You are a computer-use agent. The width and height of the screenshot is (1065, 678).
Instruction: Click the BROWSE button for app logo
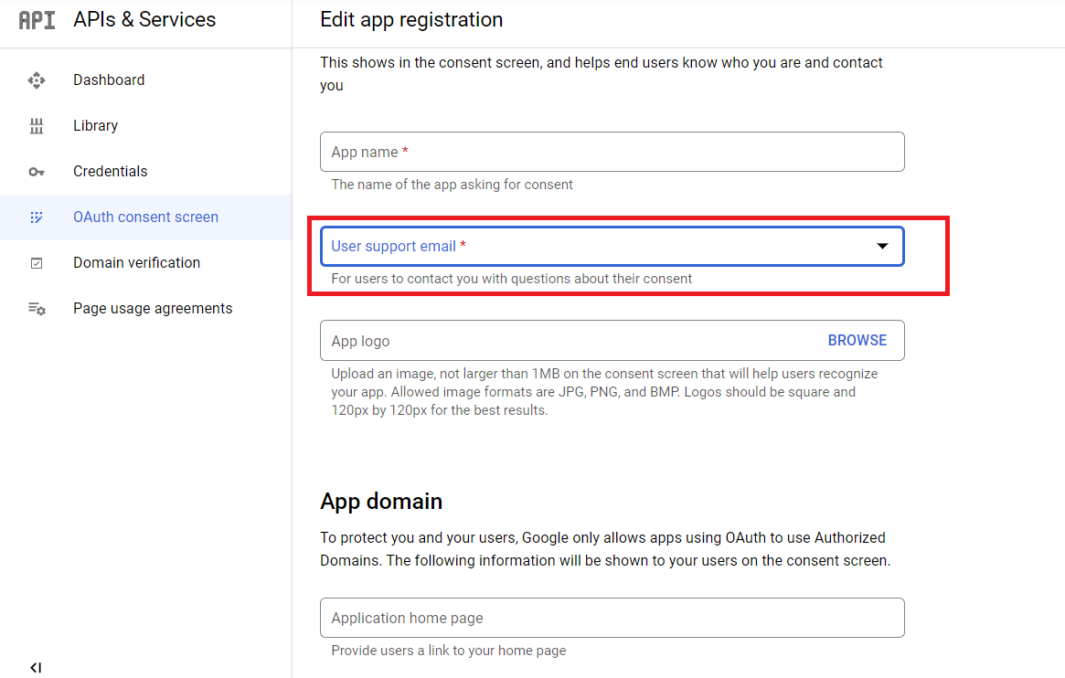pos(857,341)
